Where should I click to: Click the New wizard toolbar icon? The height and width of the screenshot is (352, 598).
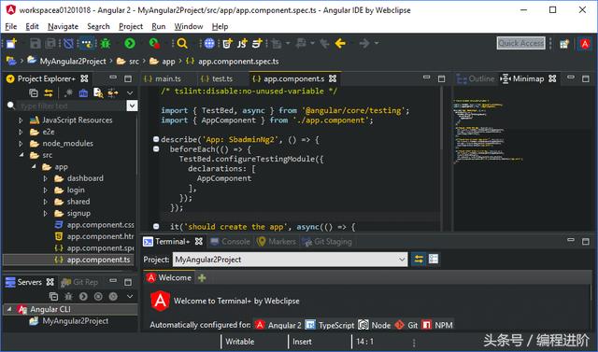[x=11, y=44]
